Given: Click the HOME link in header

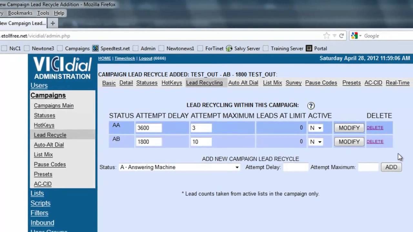Looking at the screenshot, I should [105, 58].
